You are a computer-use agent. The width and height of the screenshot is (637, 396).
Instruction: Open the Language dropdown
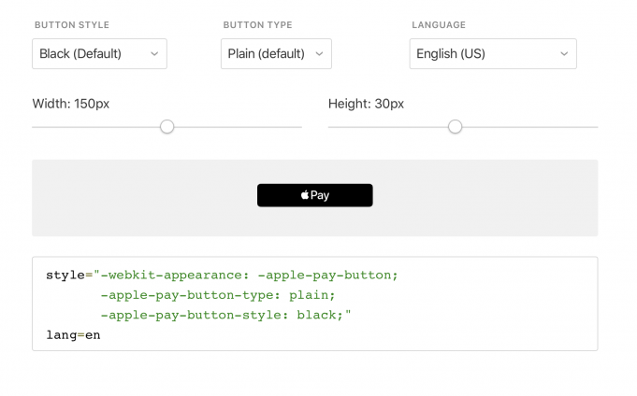492,54
